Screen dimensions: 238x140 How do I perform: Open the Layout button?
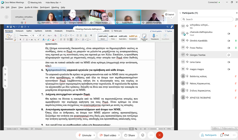coord(170,15)
